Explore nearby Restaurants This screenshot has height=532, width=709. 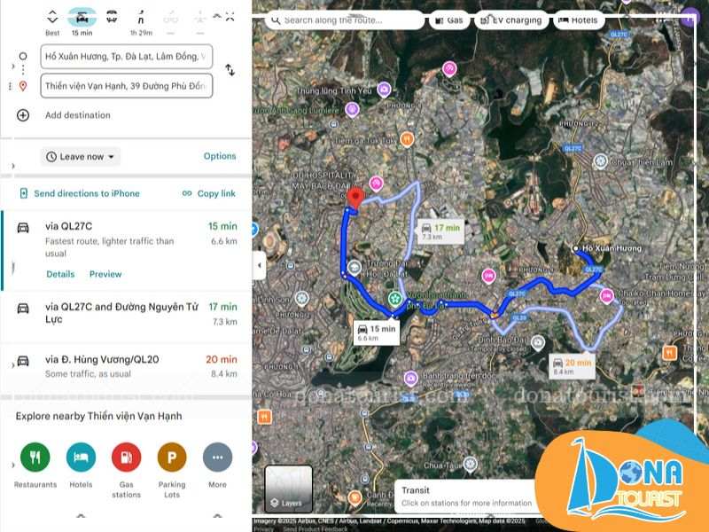coord(35,465)
